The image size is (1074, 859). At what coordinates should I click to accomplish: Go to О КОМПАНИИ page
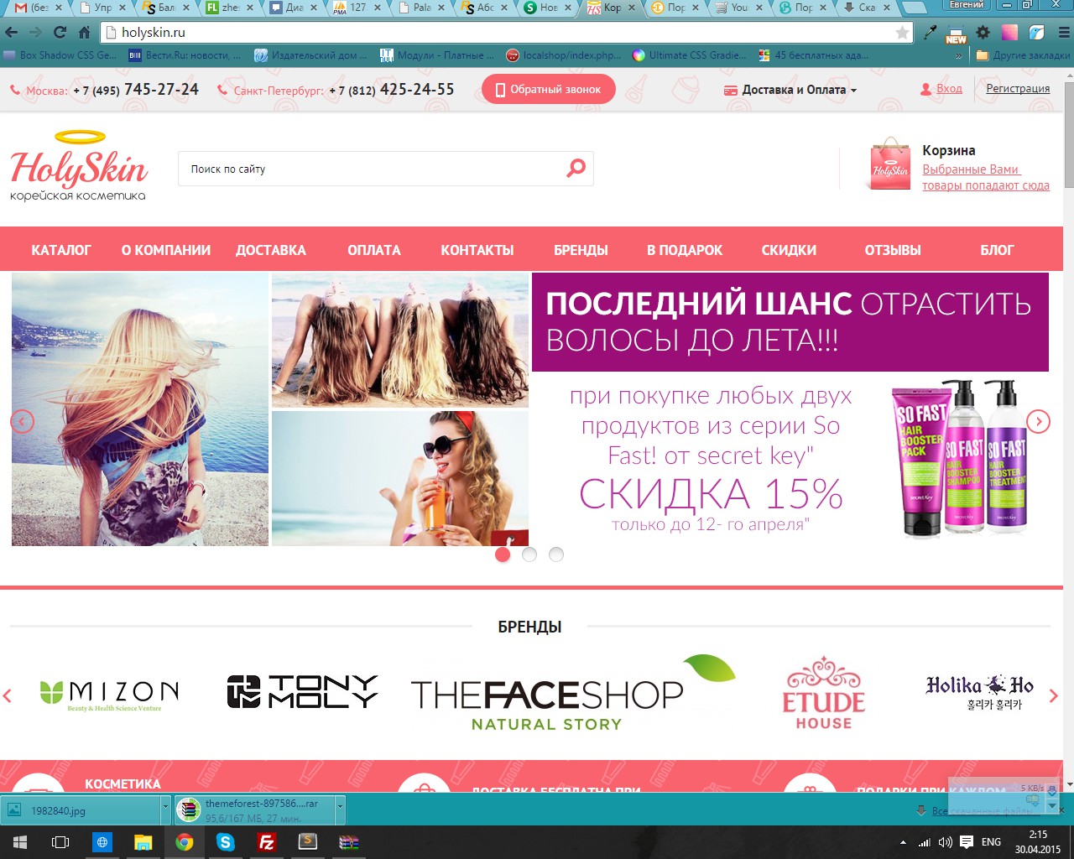[166, 250]
